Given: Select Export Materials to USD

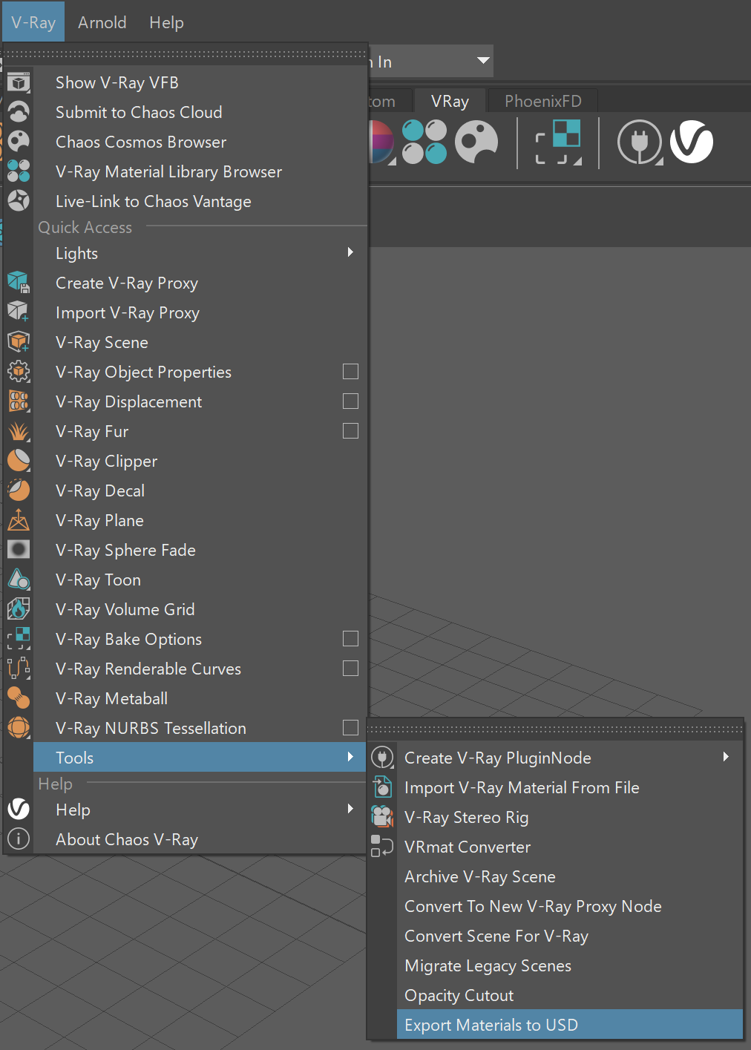Looking at the screenshot, I should (570, 1025).
